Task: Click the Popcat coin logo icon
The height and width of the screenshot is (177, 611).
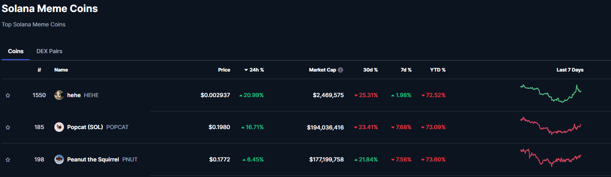Action: (59, 127)
